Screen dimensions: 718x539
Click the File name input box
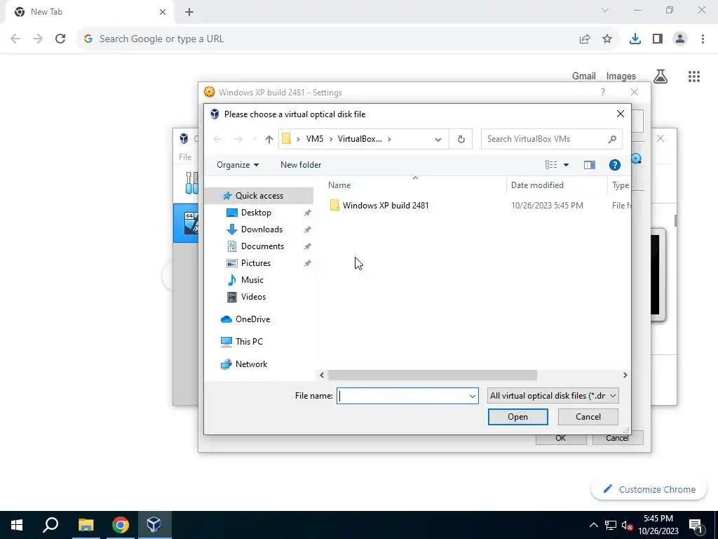pyautogui.click(x=402, y=396)
